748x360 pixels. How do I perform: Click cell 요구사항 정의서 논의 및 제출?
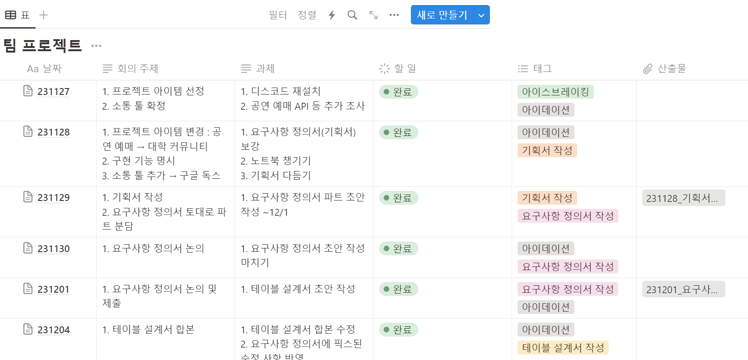click(165, 298)
